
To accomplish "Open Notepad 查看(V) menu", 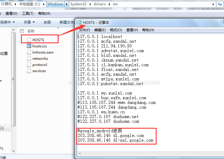I will click(x=132, y=30).
